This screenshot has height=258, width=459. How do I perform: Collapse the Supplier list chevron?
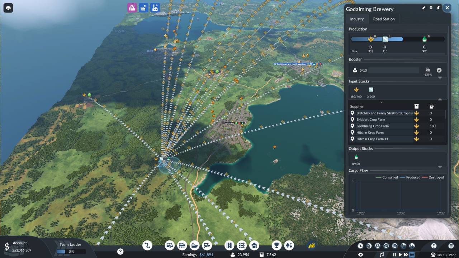pyautogui.click(x=382, y=103)
